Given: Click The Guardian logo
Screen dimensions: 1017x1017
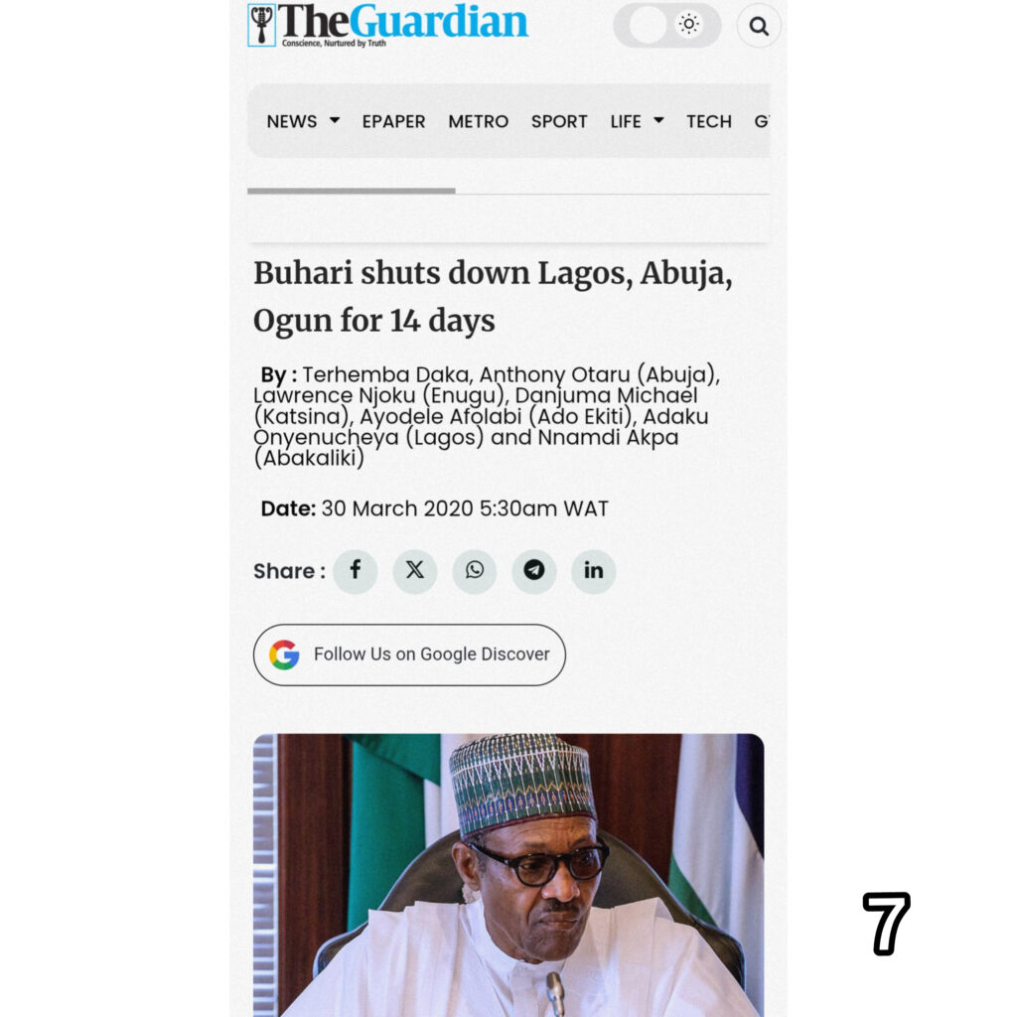Looking at the screenshot, I should [x=388, y=25].
